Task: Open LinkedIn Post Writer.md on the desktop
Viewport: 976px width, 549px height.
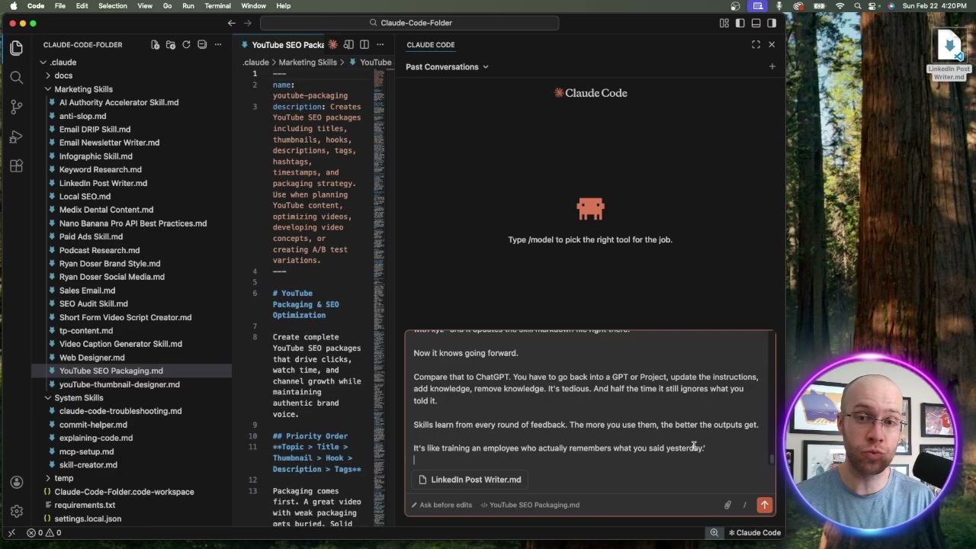Action: click(949, 55)
